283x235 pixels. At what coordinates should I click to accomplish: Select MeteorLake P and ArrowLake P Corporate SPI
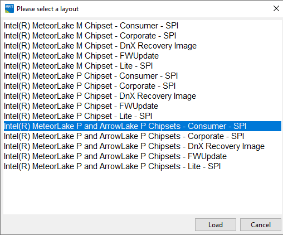(x=143, y=136)
